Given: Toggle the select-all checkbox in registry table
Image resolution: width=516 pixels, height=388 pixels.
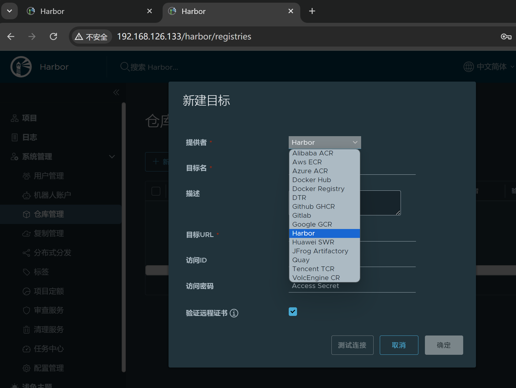Looking at the screenshot, I should pos(156,191).
